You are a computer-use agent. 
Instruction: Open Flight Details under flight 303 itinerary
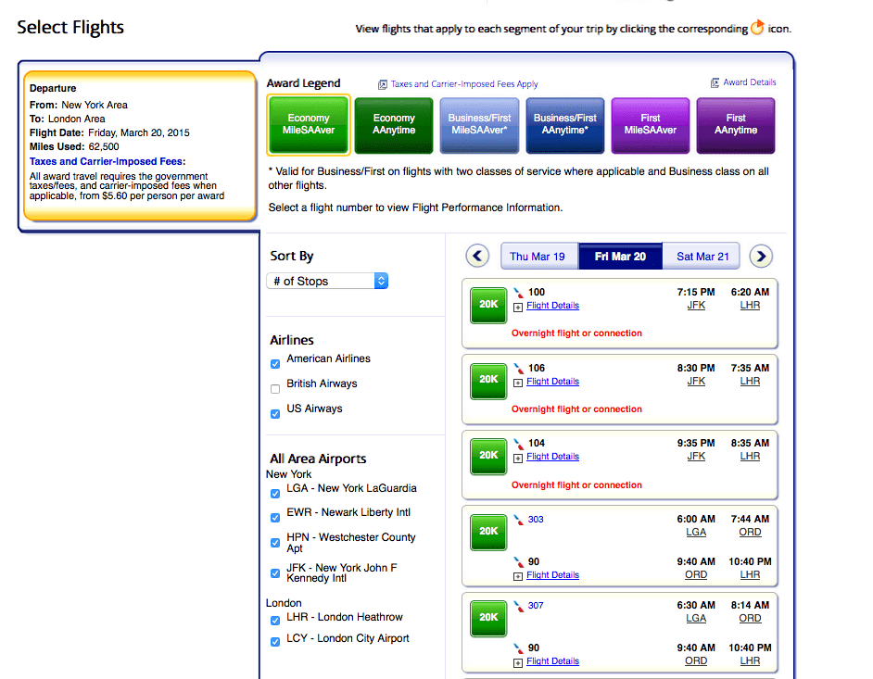coord(553,575)
